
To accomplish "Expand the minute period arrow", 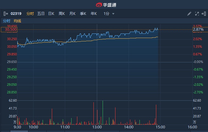I will 113,14.
